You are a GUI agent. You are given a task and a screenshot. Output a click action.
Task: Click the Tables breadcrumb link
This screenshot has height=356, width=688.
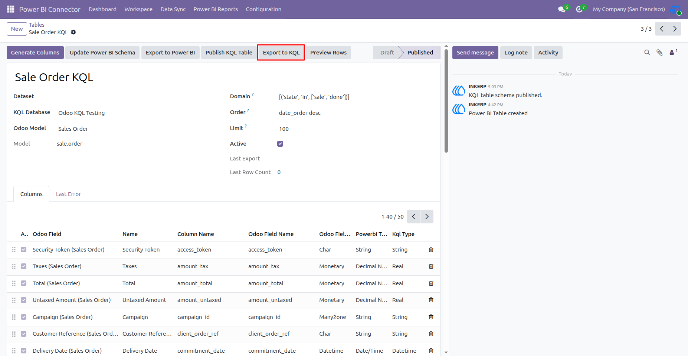tap(37, 25)
